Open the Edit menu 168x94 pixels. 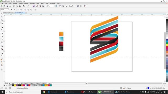point(6,3)
